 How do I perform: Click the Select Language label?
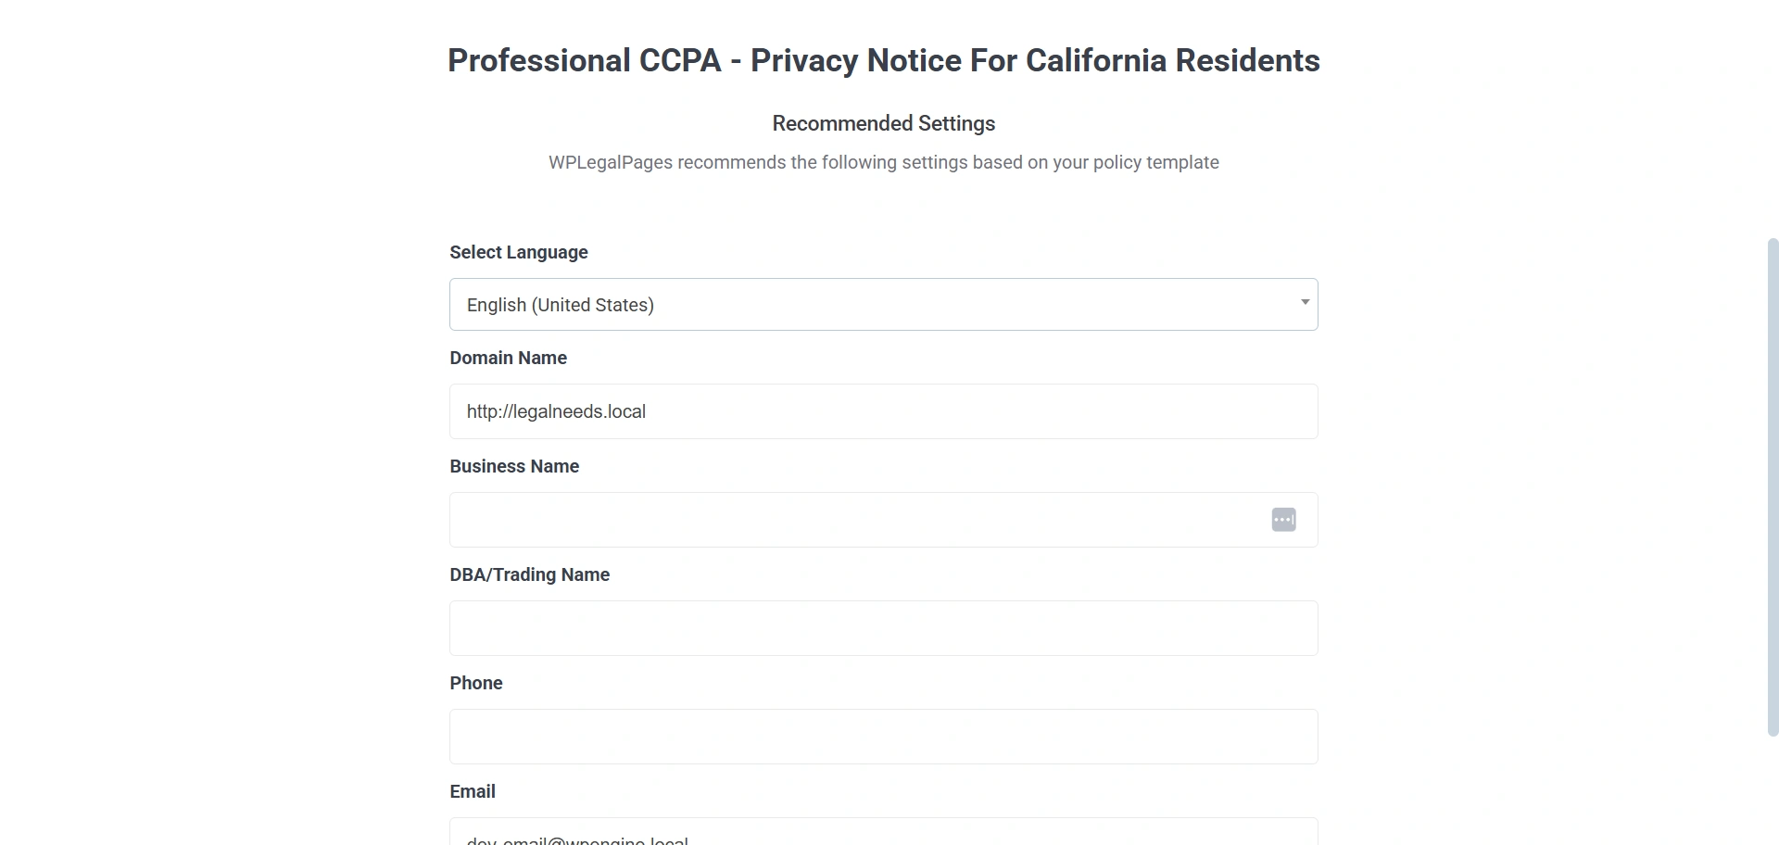pyautogui.click(x=519, y=252)
